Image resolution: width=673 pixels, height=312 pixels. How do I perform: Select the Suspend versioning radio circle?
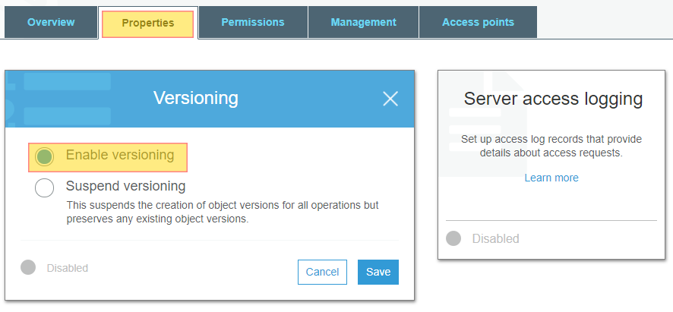44,188
